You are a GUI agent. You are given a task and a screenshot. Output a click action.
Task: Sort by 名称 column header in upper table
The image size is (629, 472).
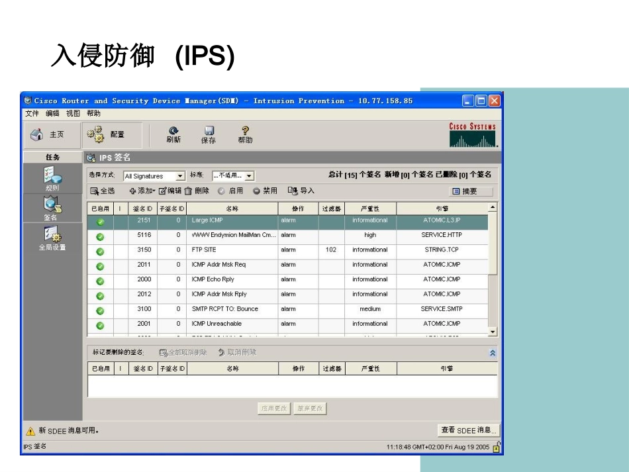(232, 209)
